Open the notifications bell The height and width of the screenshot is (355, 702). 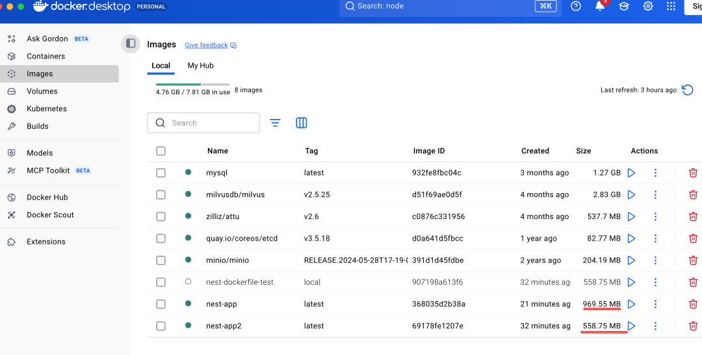(600, 7)
